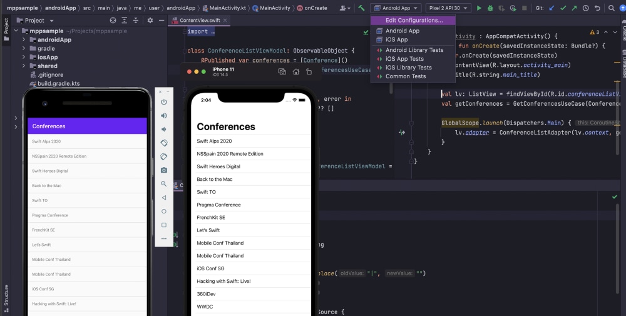626x316 pixels.
Task: Select Android App in configurations list
Action: tap(413, 31)
